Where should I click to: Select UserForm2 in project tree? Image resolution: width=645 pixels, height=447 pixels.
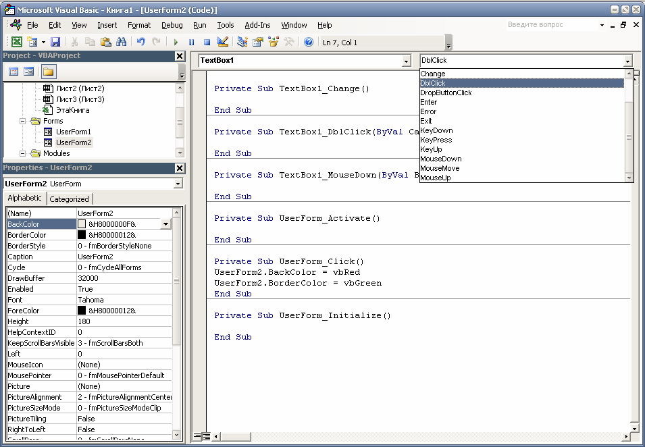(74, 142)
